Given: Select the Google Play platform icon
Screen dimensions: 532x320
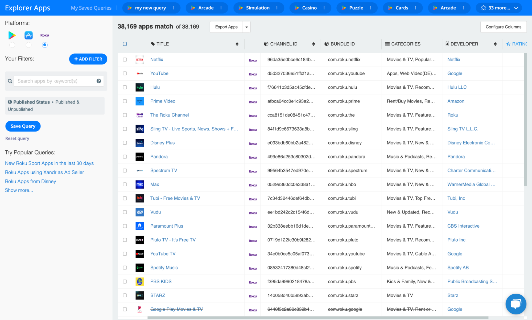Looking at the screenshot, I should (x=12, y=35).
